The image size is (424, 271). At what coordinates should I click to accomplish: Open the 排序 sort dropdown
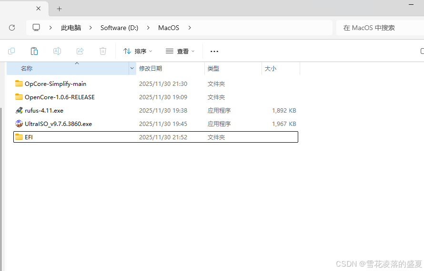tap(138, 51)
